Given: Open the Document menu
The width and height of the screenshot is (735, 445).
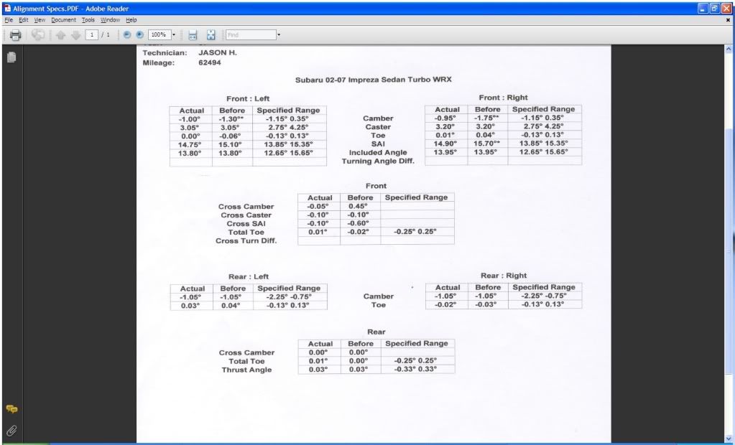Looking at the screenshot, I should tap(63, 20).
